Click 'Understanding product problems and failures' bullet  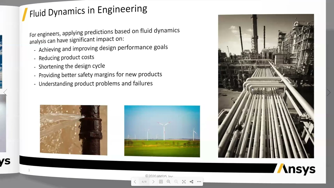96,84
